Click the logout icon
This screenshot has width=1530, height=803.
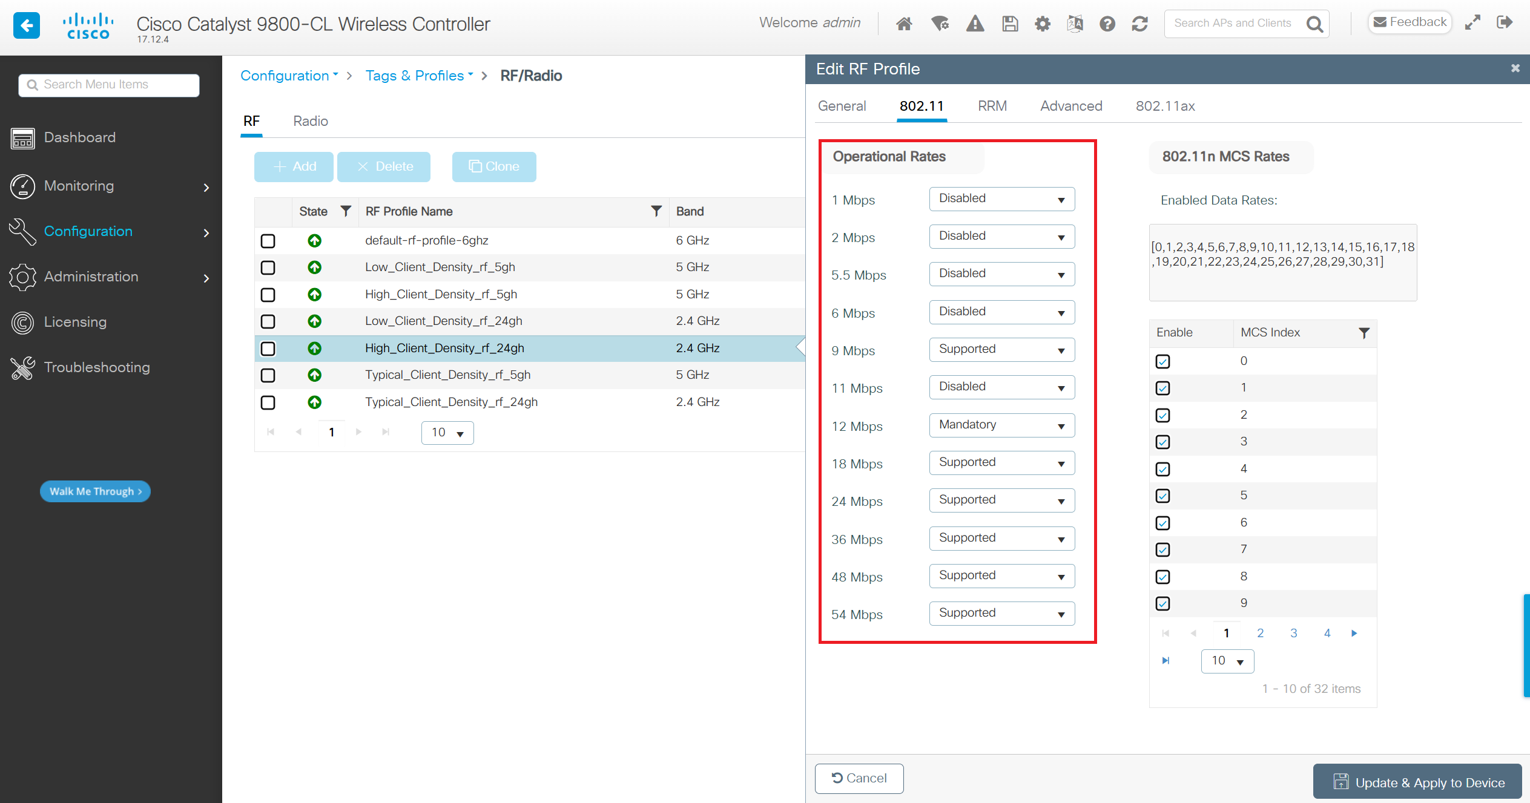pos(1505,22)
